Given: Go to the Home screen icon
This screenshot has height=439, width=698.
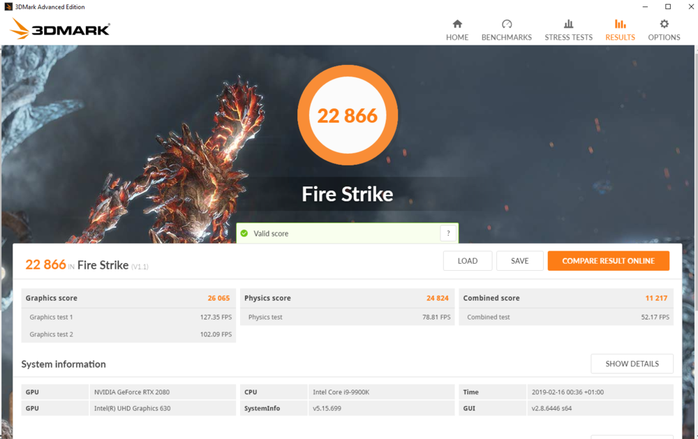Looking at the screenshot, I should pyautogui.click(x=457, y=24).
